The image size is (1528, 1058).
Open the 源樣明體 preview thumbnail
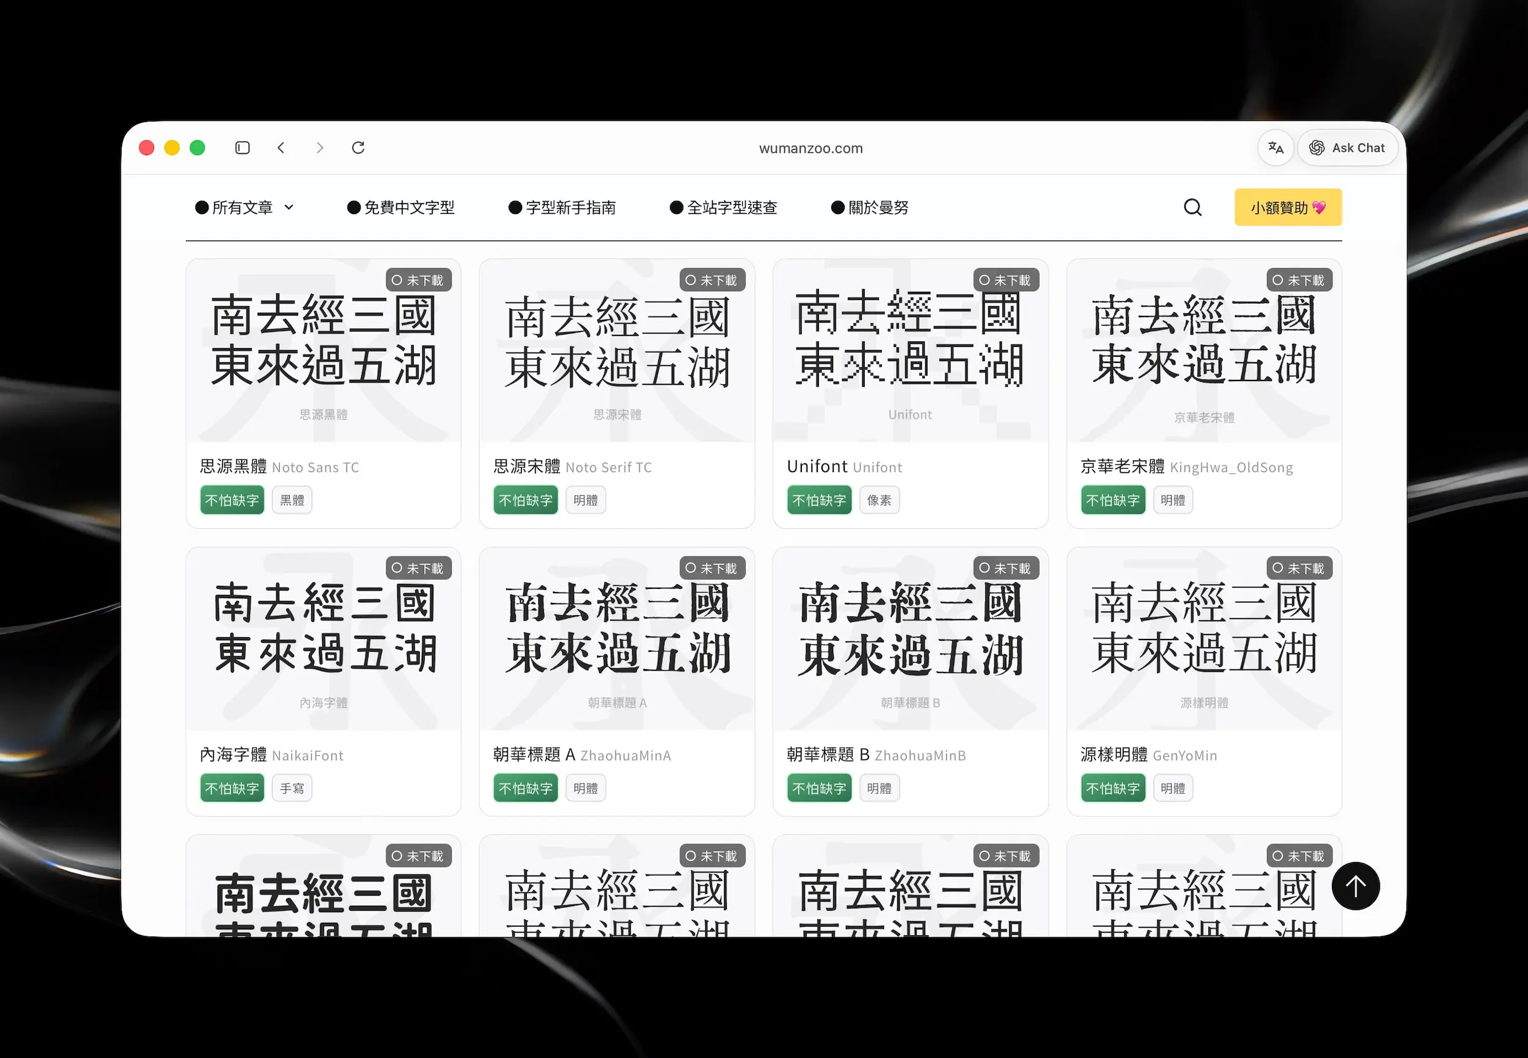click(x=1203, y=639)
